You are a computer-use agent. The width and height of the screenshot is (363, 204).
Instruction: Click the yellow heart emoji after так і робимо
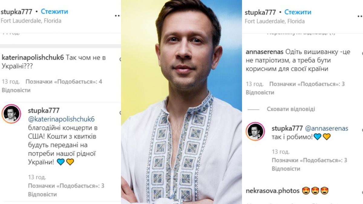tap(326, 137)
